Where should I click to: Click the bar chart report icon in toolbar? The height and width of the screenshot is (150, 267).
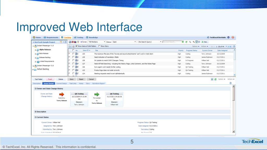pos(75,42)
